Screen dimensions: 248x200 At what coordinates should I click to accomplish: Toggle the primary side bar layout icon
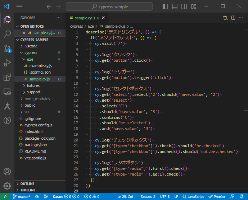tap(165, 6)
